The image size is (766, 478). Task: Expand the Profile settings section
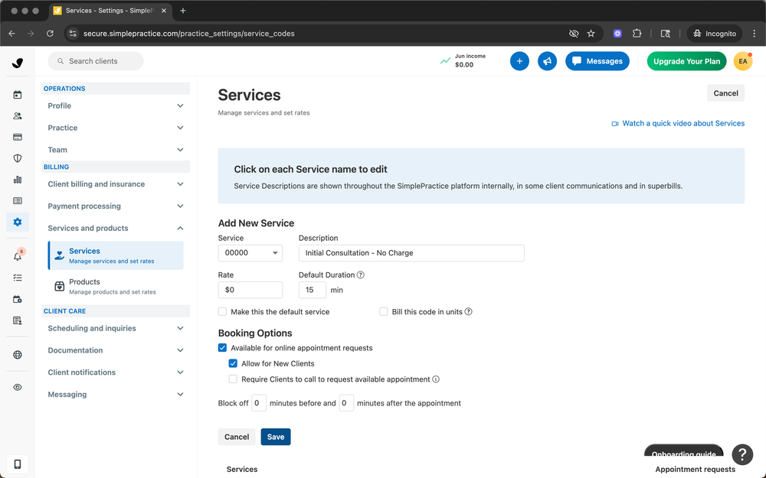[116, 106]
